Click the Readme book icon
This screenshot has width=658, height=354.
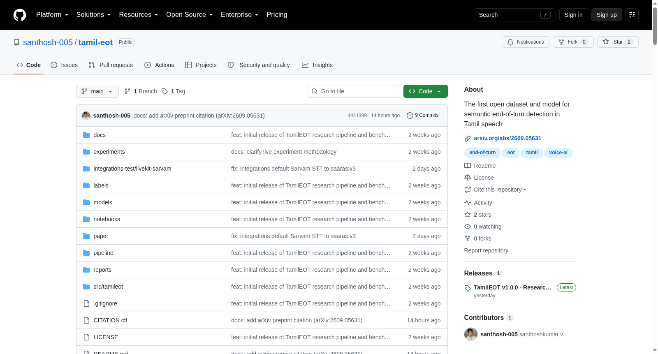pos(468,166)
